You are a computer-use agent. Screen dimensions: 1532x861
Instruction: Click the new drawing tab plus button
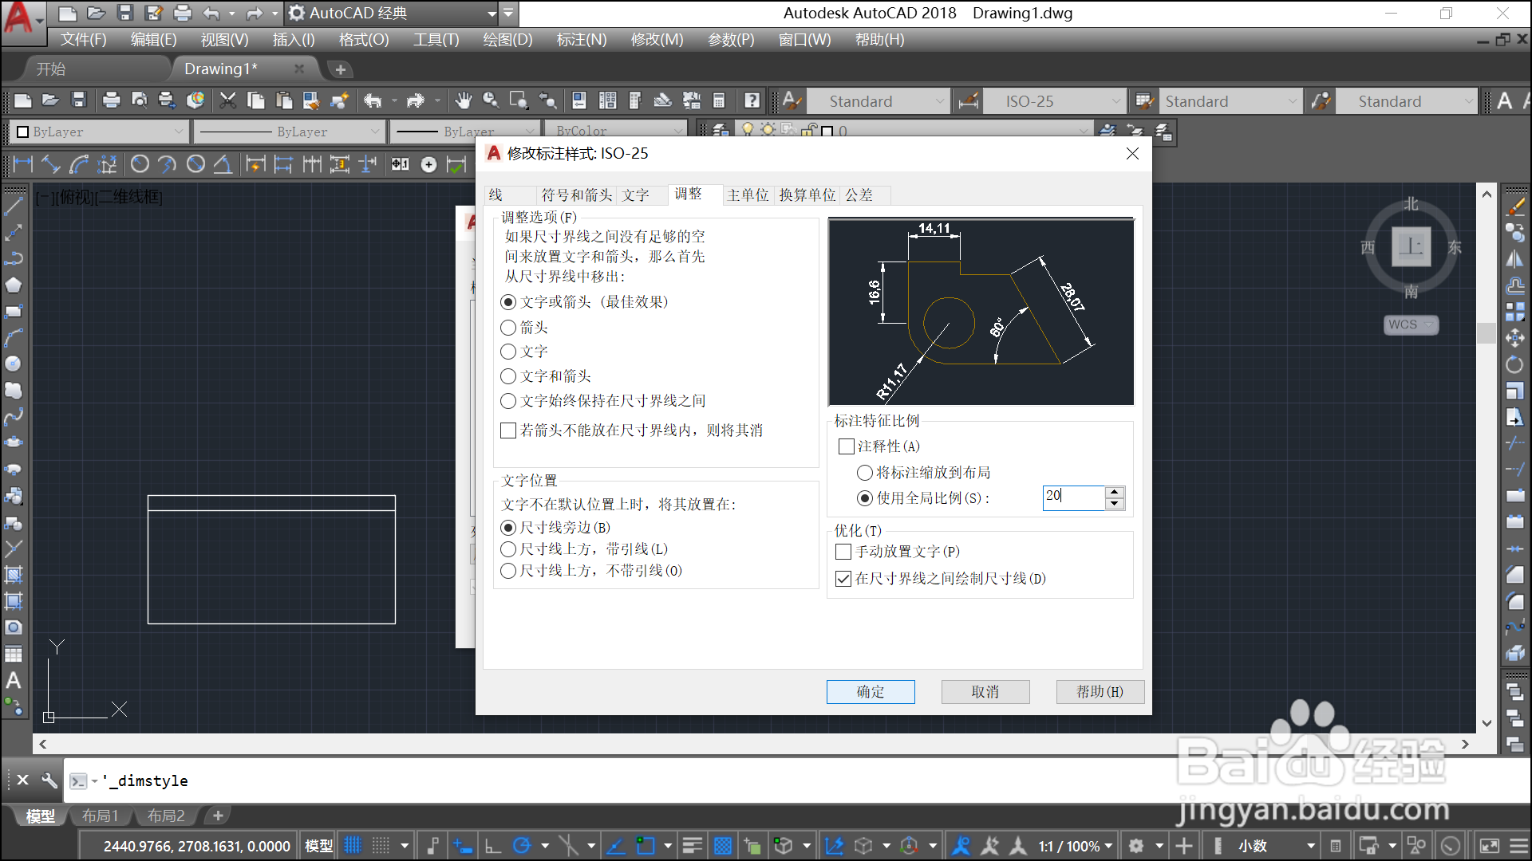pyautogui.click(x=341, y=69)
